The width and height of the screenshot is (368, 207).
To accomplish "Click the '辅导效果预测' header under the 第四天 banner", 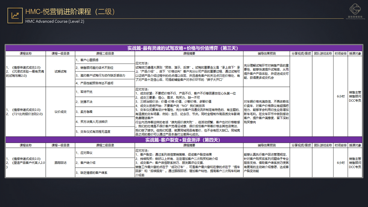I will tap(267, 145).
